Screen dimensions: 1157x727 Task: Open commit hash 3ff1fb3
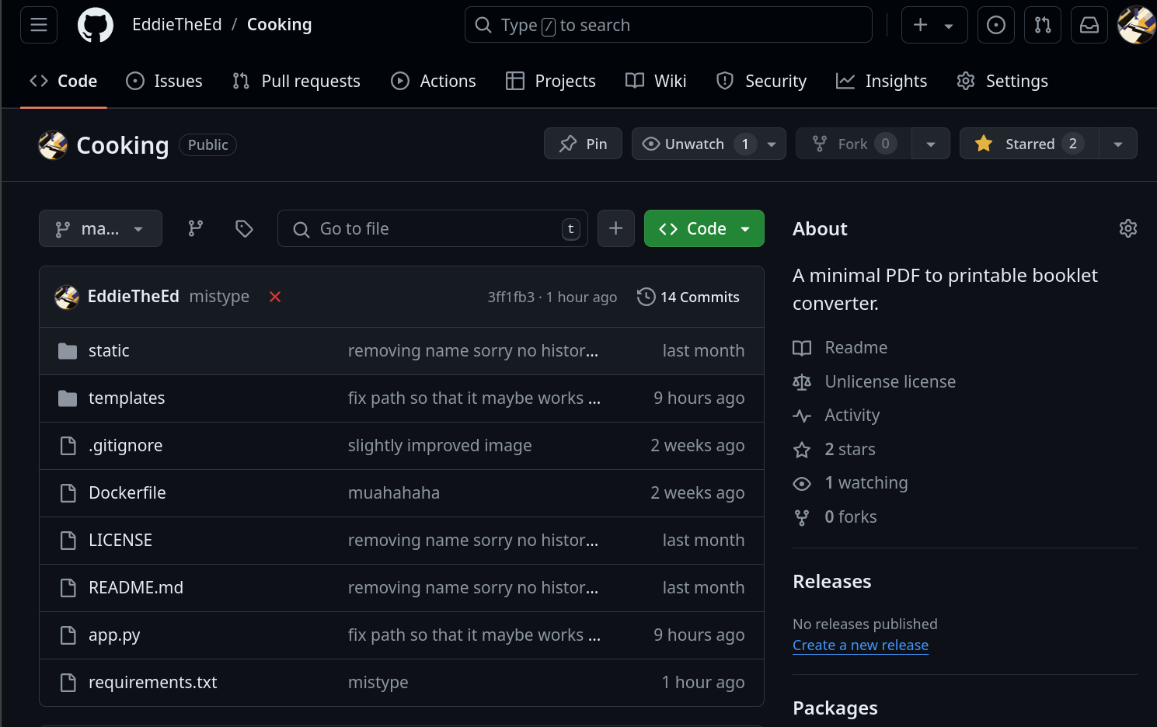coord(511,297)
